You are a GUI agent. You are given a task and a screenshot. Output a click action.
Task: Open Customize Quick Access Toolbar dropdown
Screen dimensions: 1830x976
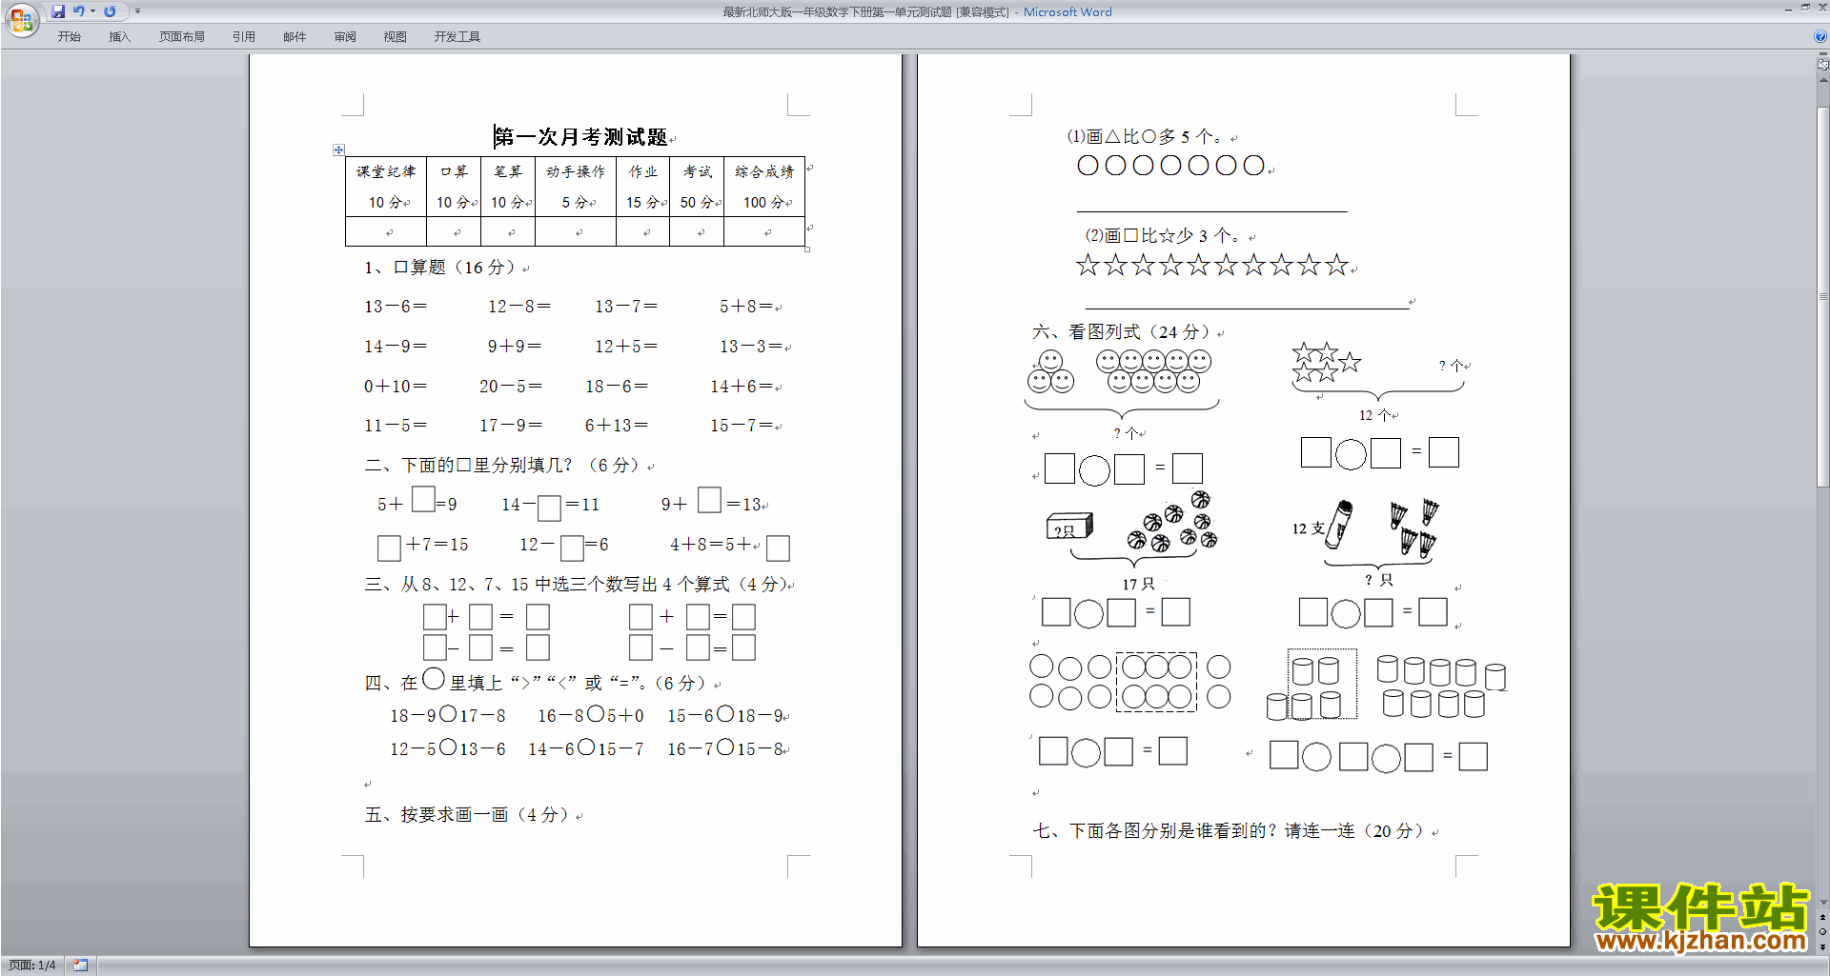[x=137, y=11]
